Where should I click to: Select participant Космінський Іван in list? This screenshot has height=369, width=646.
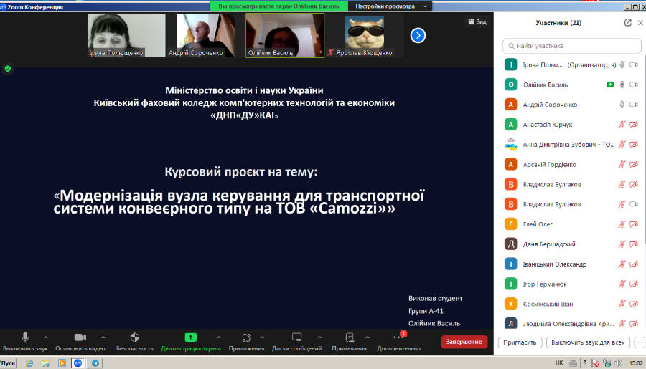tap(571, 304)
